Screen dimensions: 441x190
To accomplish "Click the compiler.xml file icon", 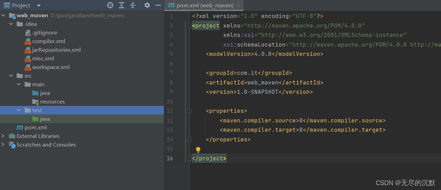I will point(28,41).
